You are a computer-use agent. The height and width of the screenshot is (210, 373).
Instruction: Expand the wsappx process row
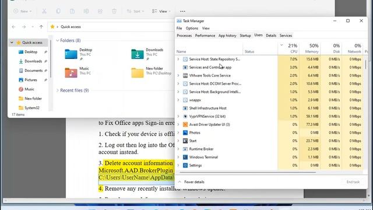178,100
